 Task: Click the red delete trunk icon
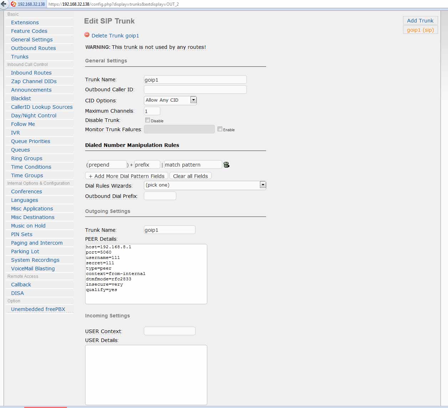tap(87, 35)
